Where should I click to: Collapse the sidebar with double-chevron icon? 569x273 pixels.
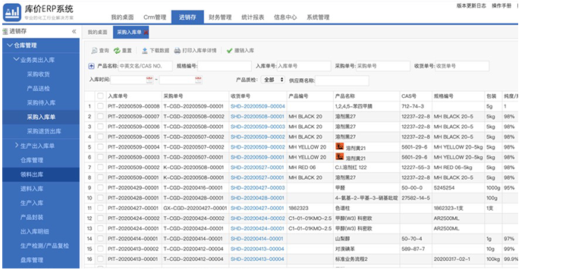pos(74,32)
